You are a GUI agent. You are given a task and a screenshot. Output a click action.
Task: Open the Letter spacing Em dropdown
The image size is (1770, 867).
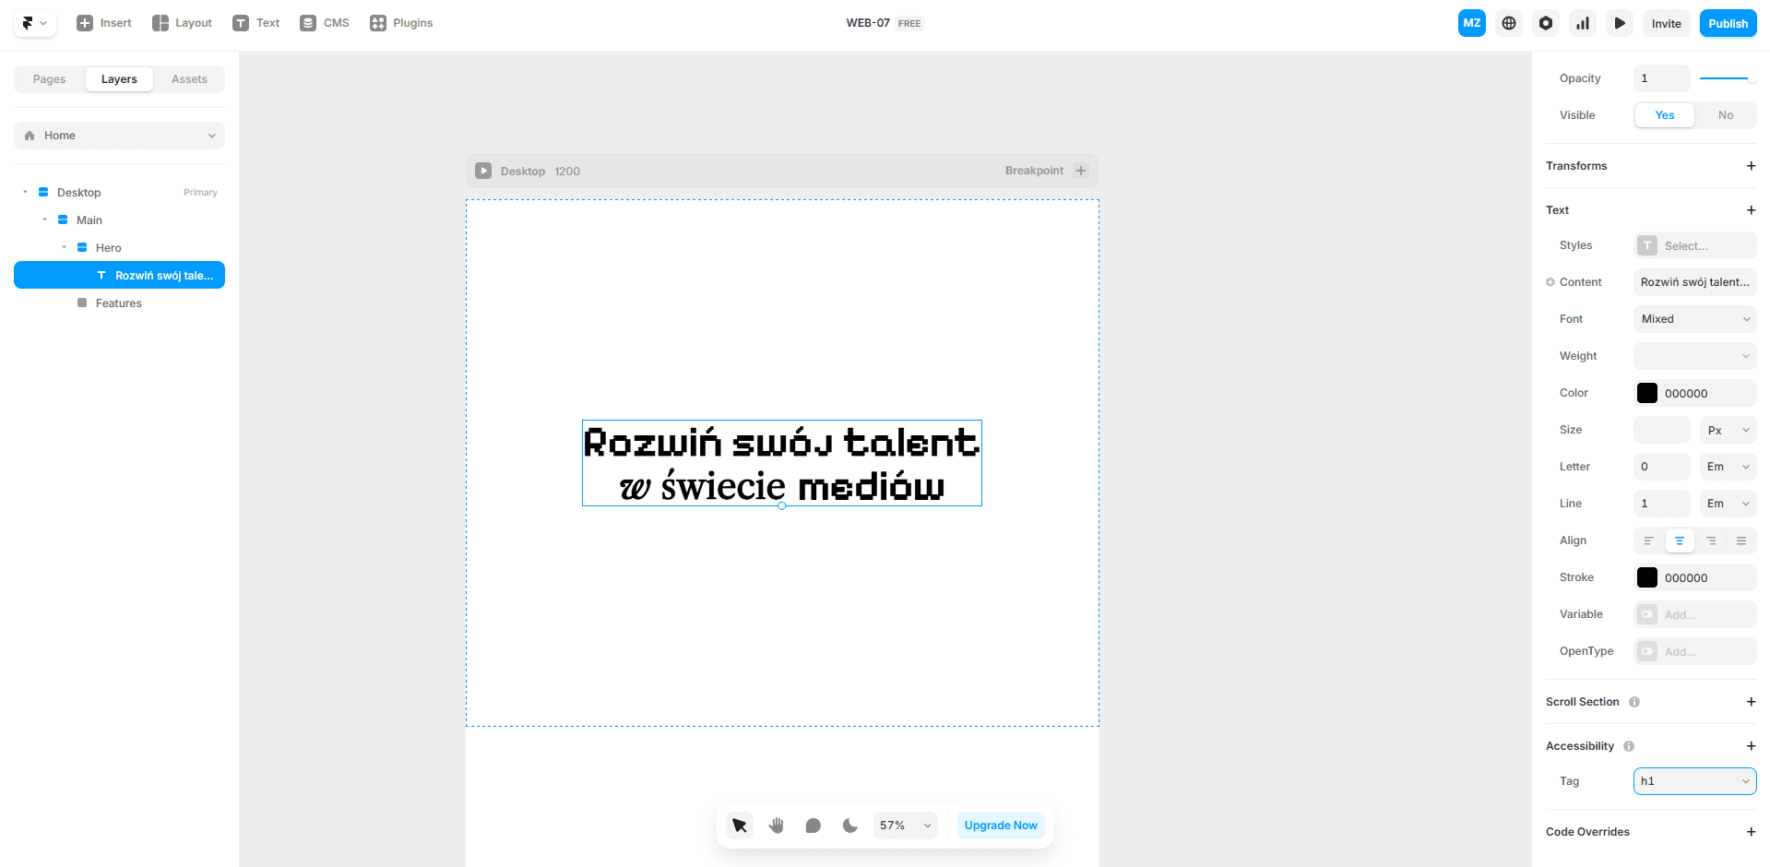click(x=1728, y=467)
